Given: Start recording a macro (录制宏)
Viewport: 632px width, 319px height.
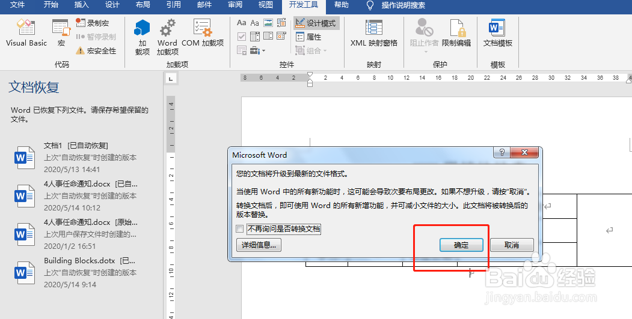Looking at the screenshot, I should coord(93,23).
